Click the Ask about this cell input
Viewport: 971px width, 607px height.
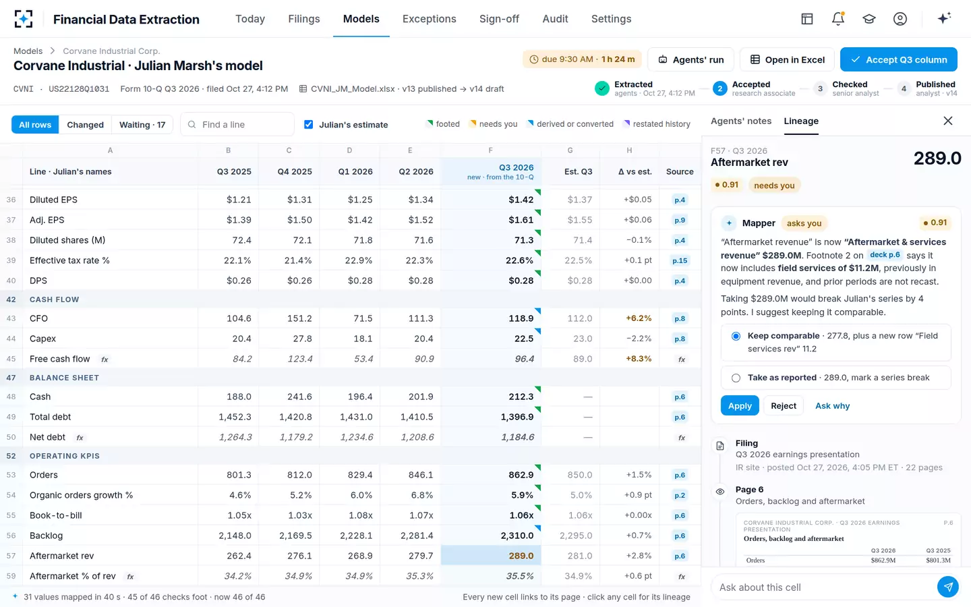tap(824, 587)
